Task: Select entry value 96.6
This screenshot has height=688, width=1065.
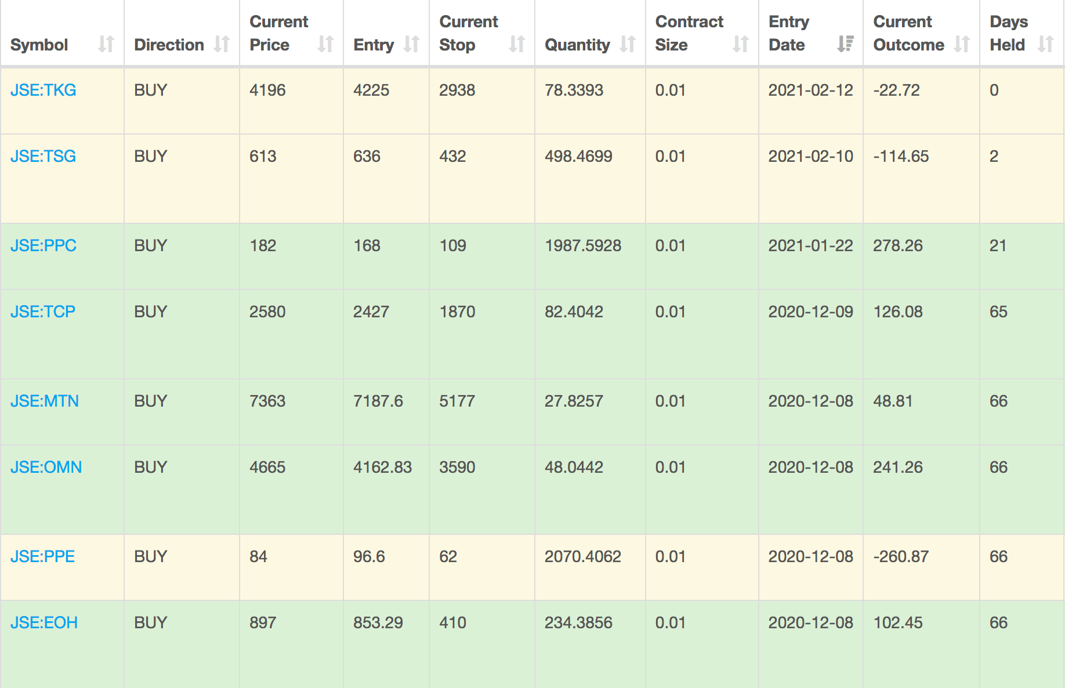Action: pyautogui.click(x=369, y=556)
